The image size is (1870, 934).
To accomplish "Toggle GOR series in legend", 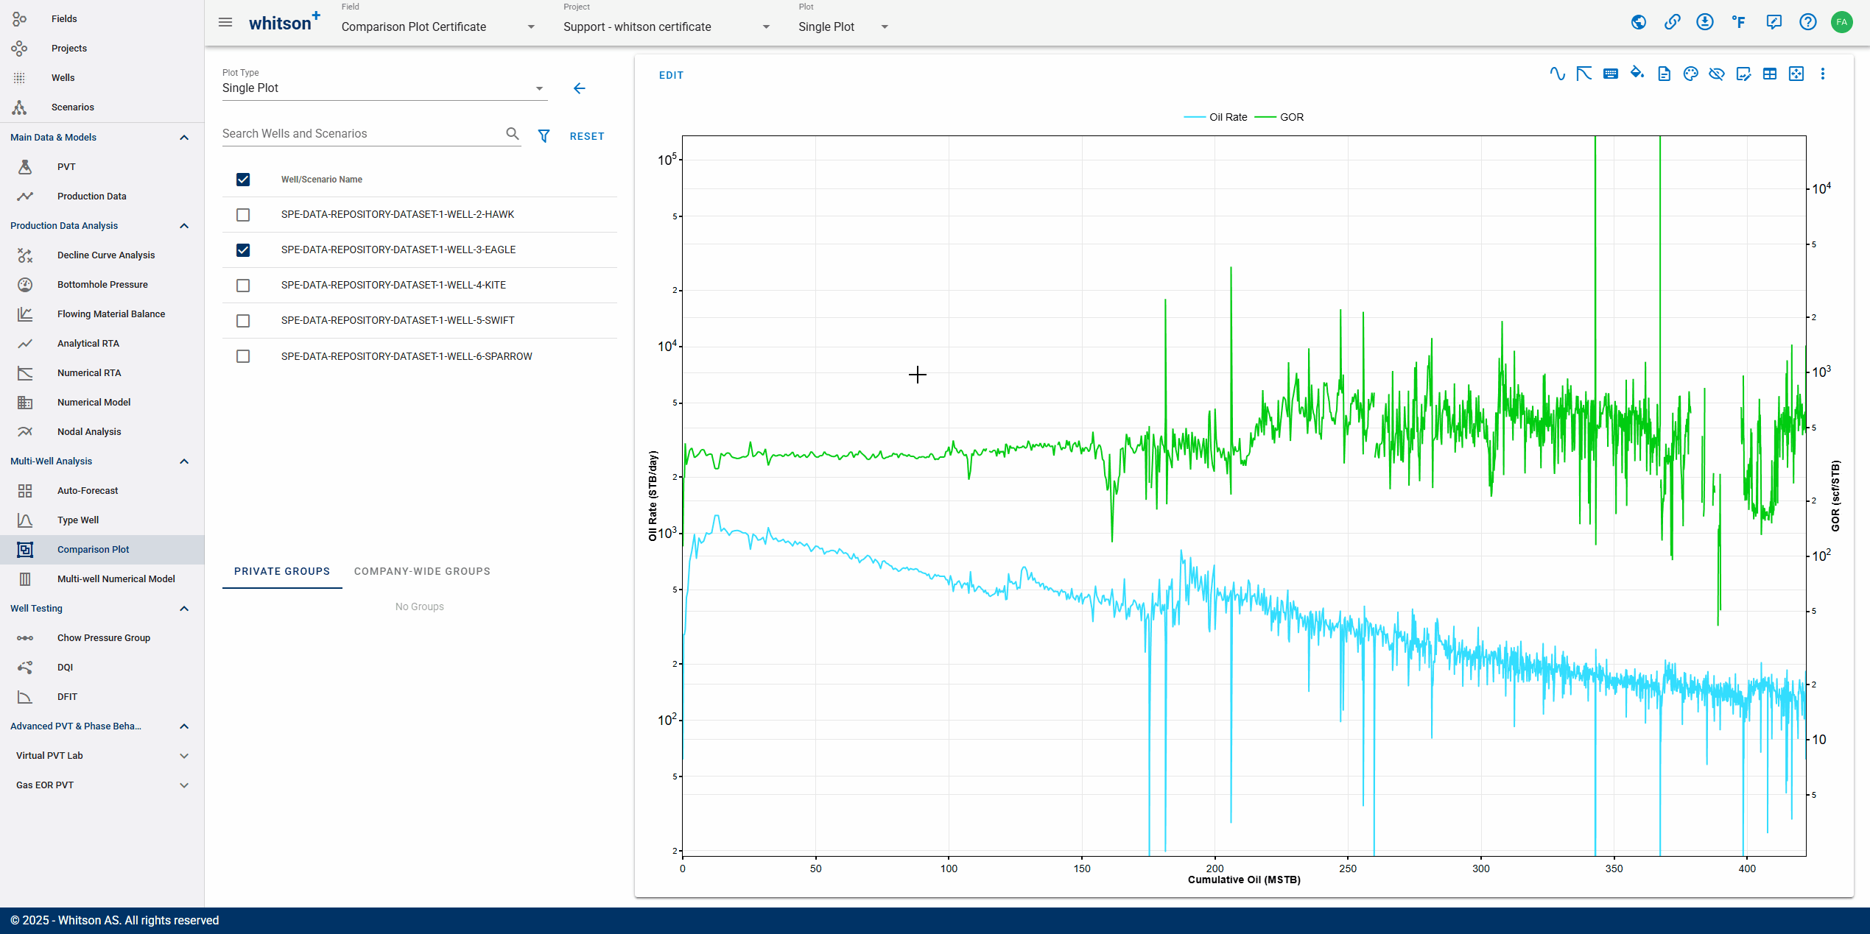I will (x=1279, y=117).
